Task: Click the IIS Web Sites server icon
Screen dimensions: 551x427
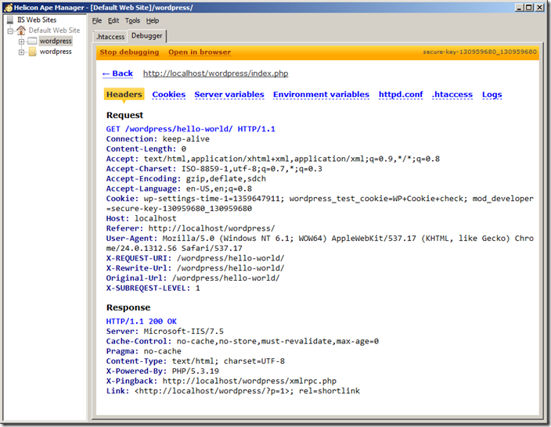Action: tap(9, 20)
